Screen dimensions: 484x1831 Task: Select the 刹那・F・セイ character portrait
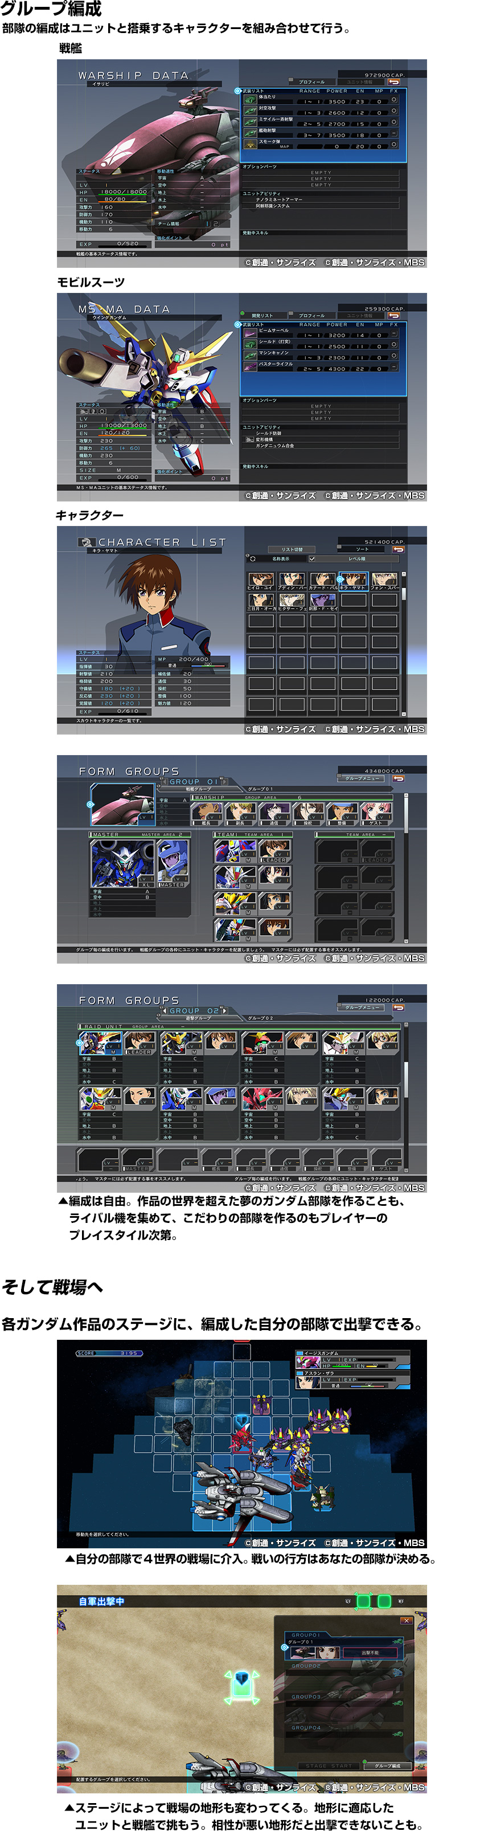(323, 602)
